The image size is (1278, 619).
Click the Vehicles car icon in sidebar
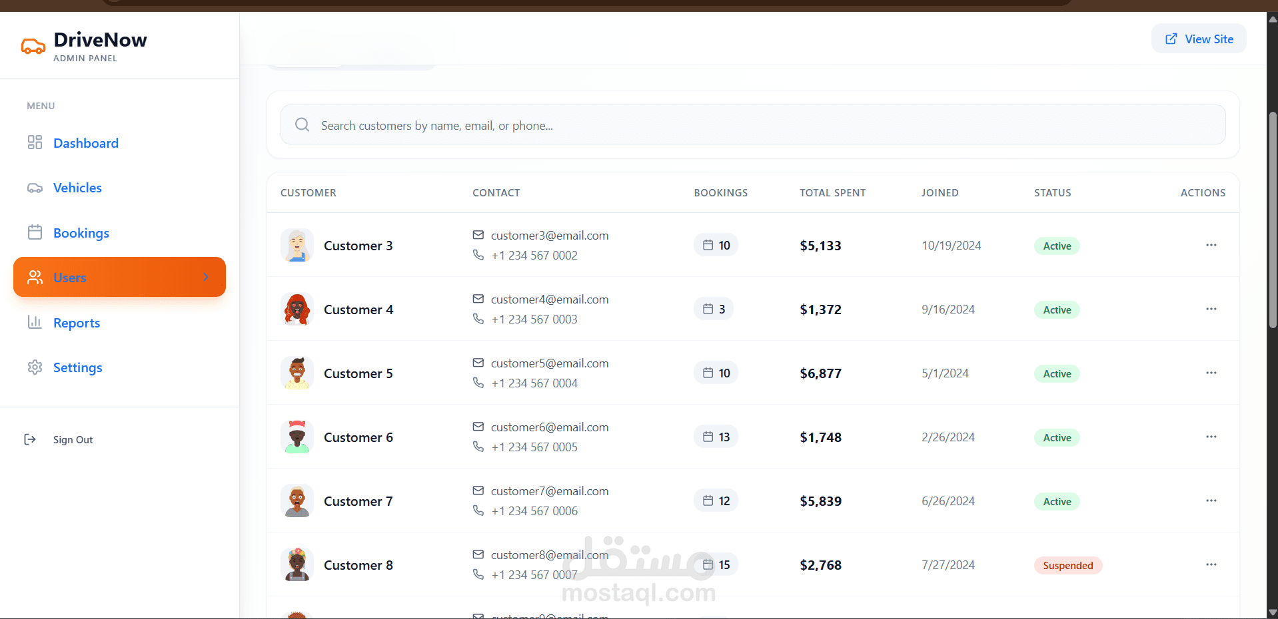coord(35,188)
